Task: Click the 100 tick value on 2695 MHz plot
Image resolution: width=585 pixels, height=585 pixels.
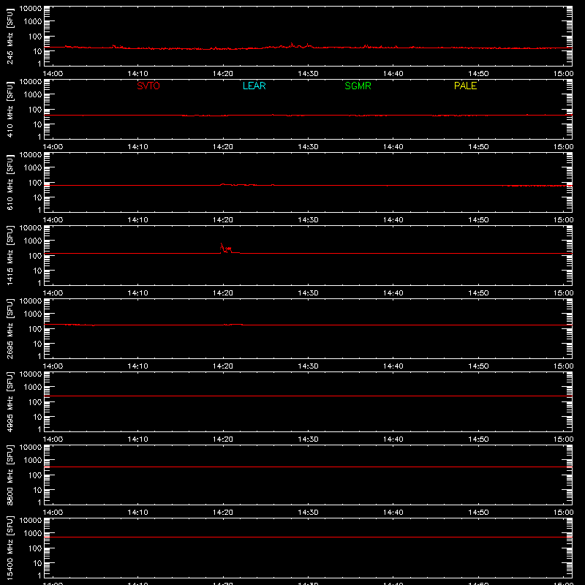Action: pos(35,329)
